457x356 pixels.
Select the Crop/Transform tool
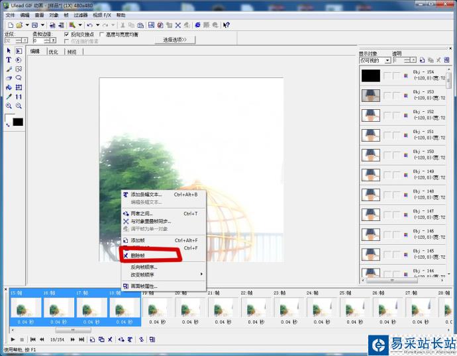tap(19, 87)
